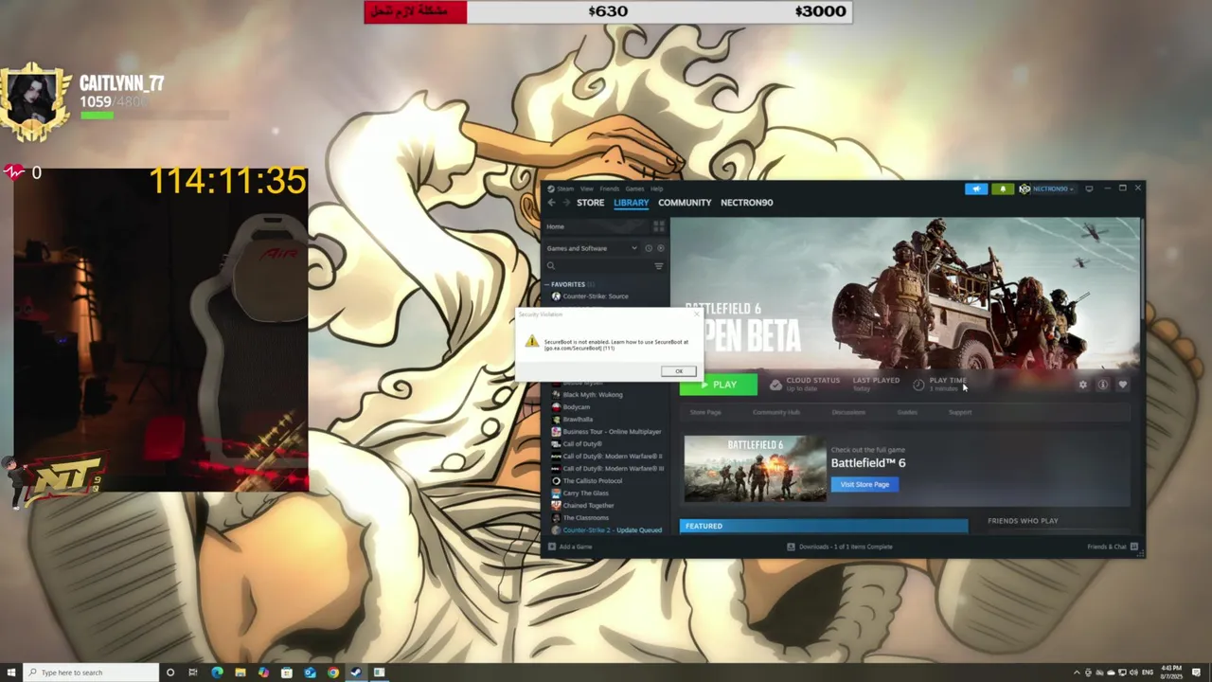The image size is (1212, 682).
Task: Open game settings gear icon
Action: (1083, 385)
